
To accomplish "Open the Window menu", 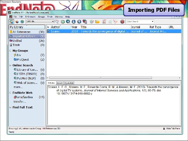I will pos(59,17).
